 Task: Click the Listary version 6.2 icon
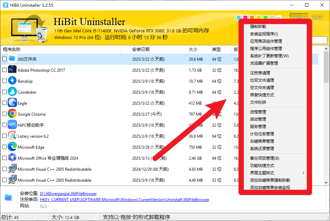point(12,136)
